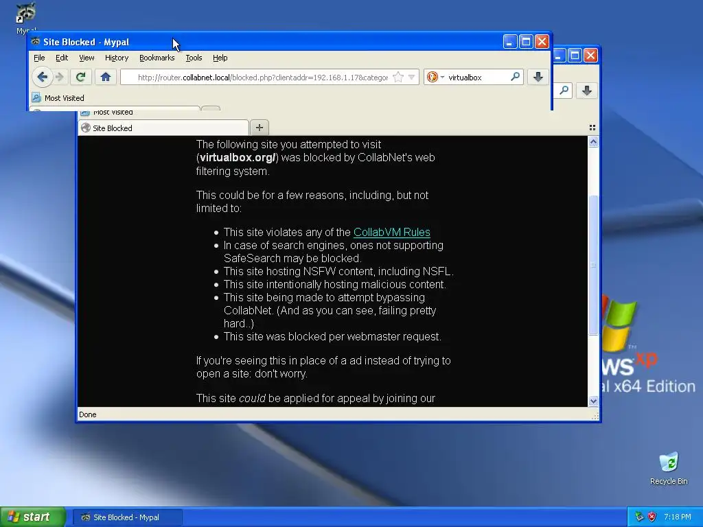Screen dimensions: 703x527
Task: Go to the Home page icon
Action: tap(105, 77)
